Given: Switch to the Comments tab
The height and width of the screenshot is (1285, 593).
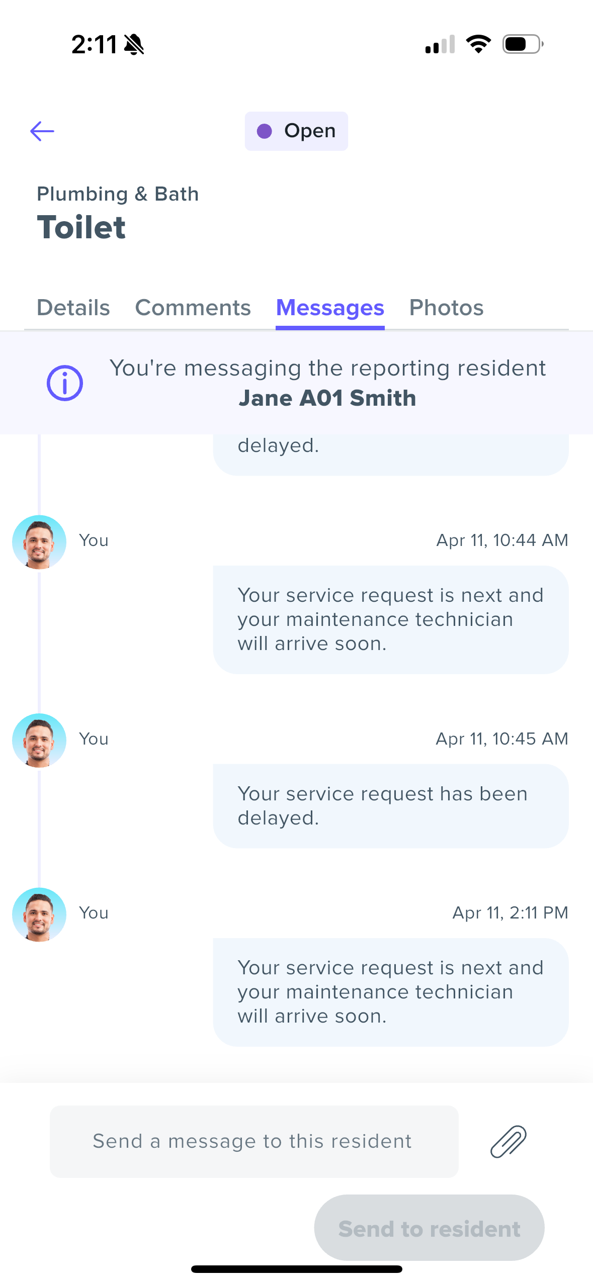Looking at the screenshot, I should pos(193,308).
